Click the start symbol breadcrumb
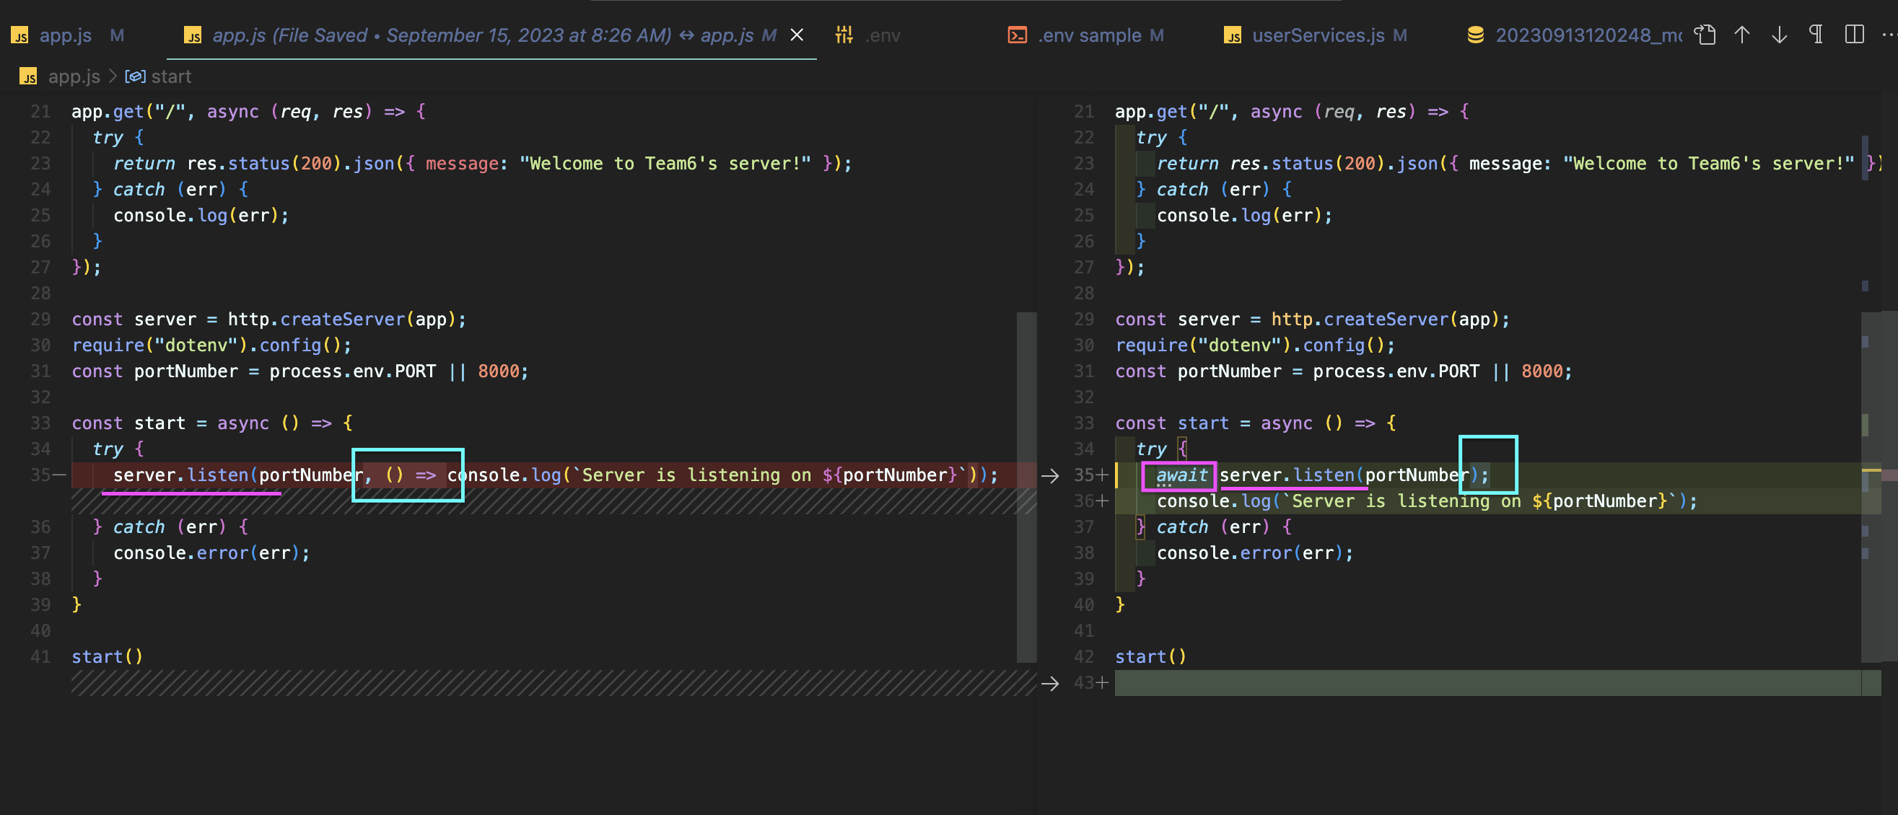 click(170, 76)
